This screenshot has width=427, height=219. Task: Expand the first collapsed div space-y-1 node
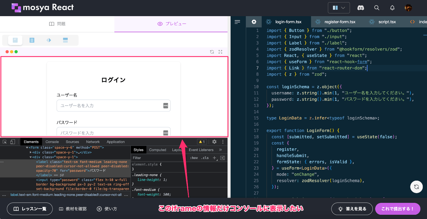(31, 152)
